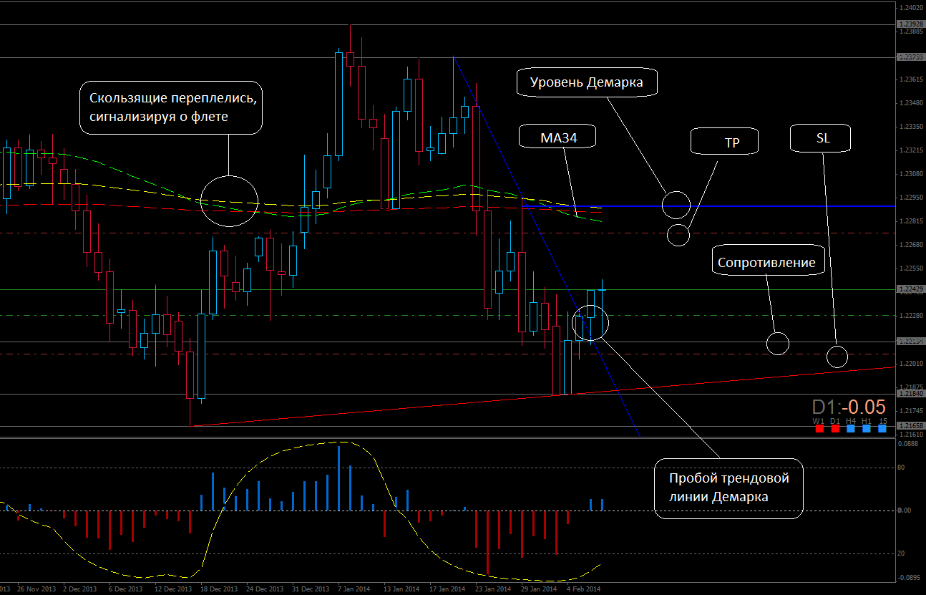Click the highlighted 1.21840 price label

point(911,394)
